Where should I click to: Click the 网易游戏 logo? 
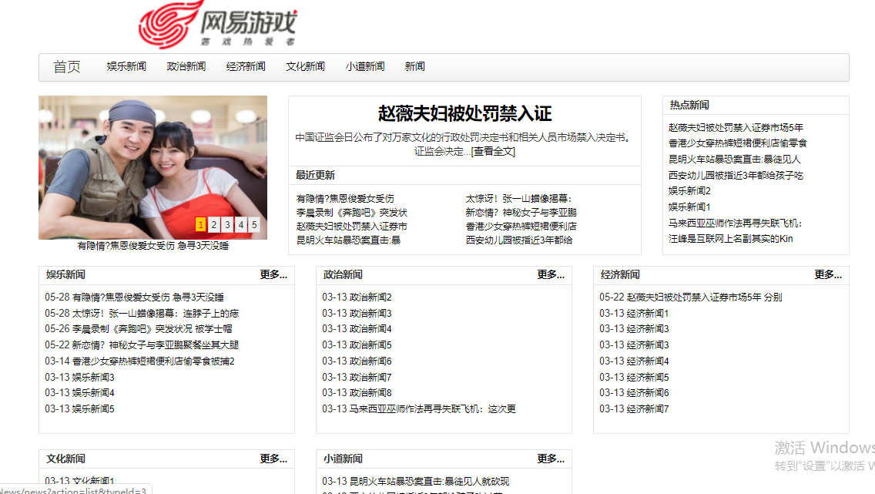click(x=218, y=25)
